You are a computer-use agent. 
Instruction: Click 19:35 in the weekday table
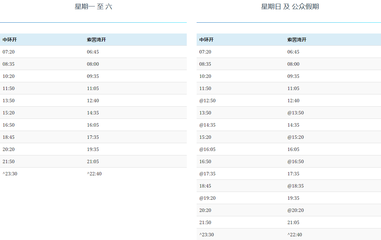click(x=93, y=149)
